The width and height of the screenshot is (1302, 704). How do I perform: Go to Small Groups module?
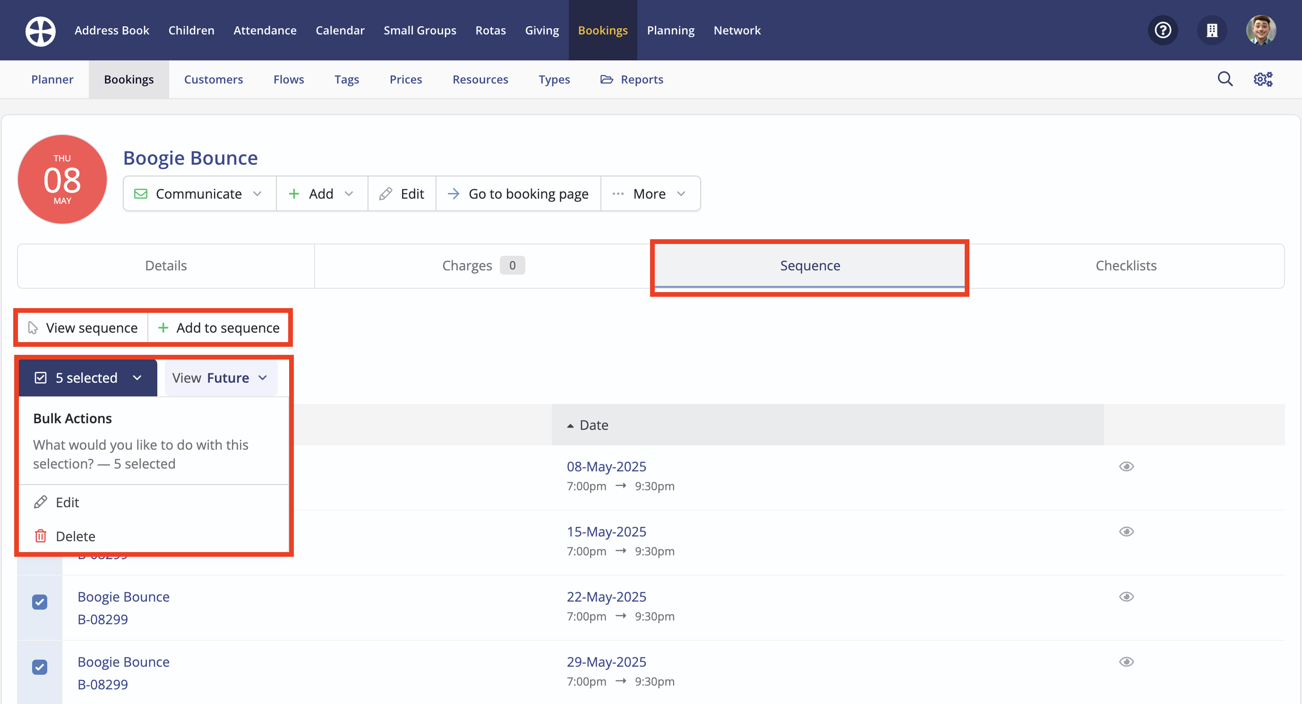(420, 30)
